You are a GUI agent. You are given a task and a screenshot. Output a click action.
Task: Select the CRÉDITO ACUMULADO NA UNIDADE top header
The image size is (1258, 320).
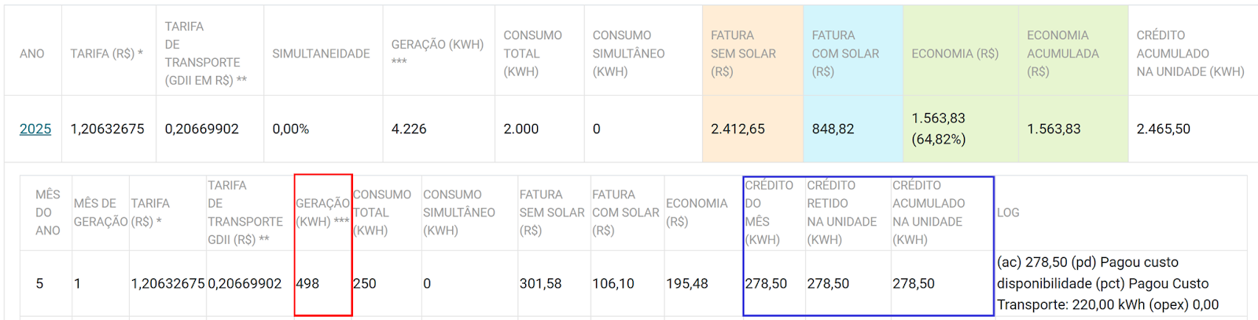(x=1190, y=53)
